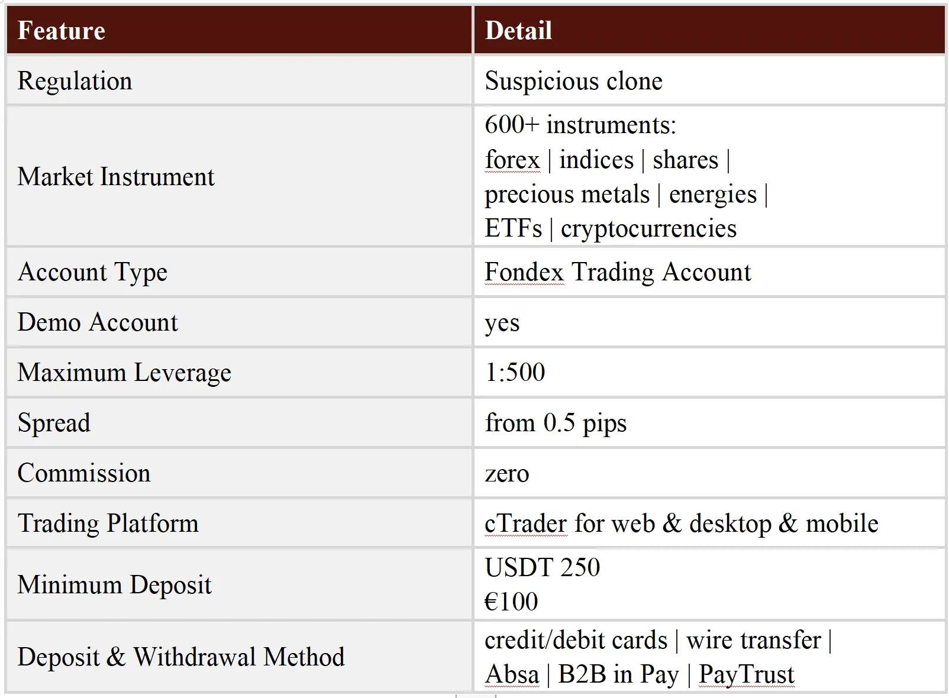This screenshot has width=949, height=698.
Task: Click the underlined word PayTrust
Action: pos(746,675)
